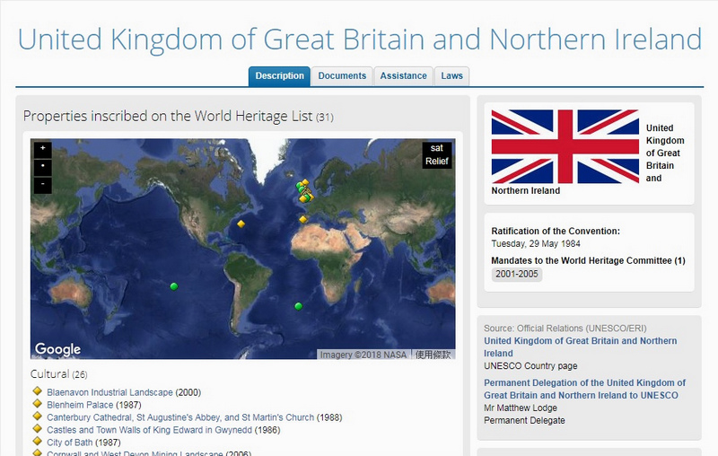
Task: Click the United Kingdom flag image
Action: pyautogui.click(x=565, y=146)
